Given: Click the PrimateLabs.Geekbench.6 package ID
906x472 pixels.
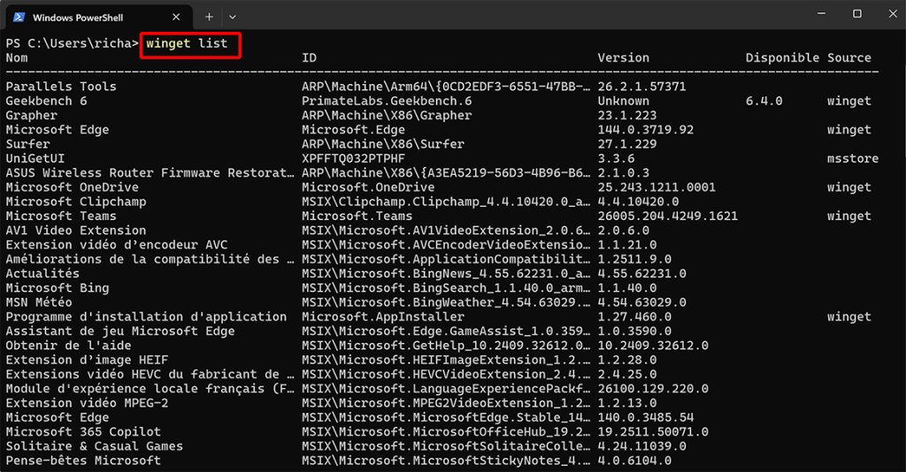Looking at the screenshot, I should click(387, 102).
